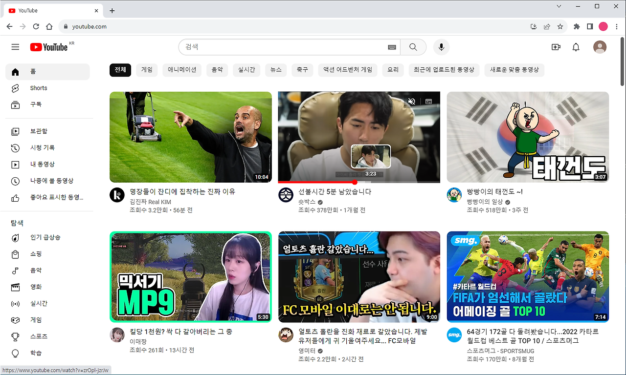Screen dimensions: 626x375
Task: Go back in Chrome
Action: pos(9,26)
